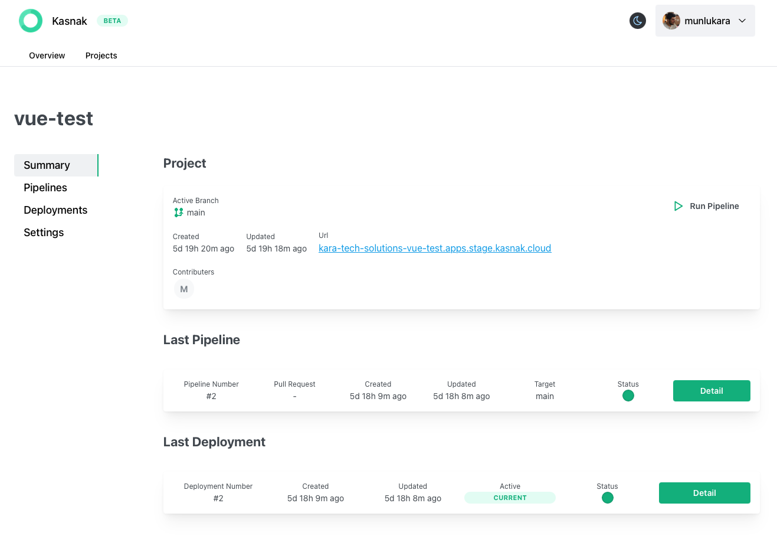The height and width of the screenshot is (539, 777).
Task: Open the Projects tab
Action: point(101,55)
